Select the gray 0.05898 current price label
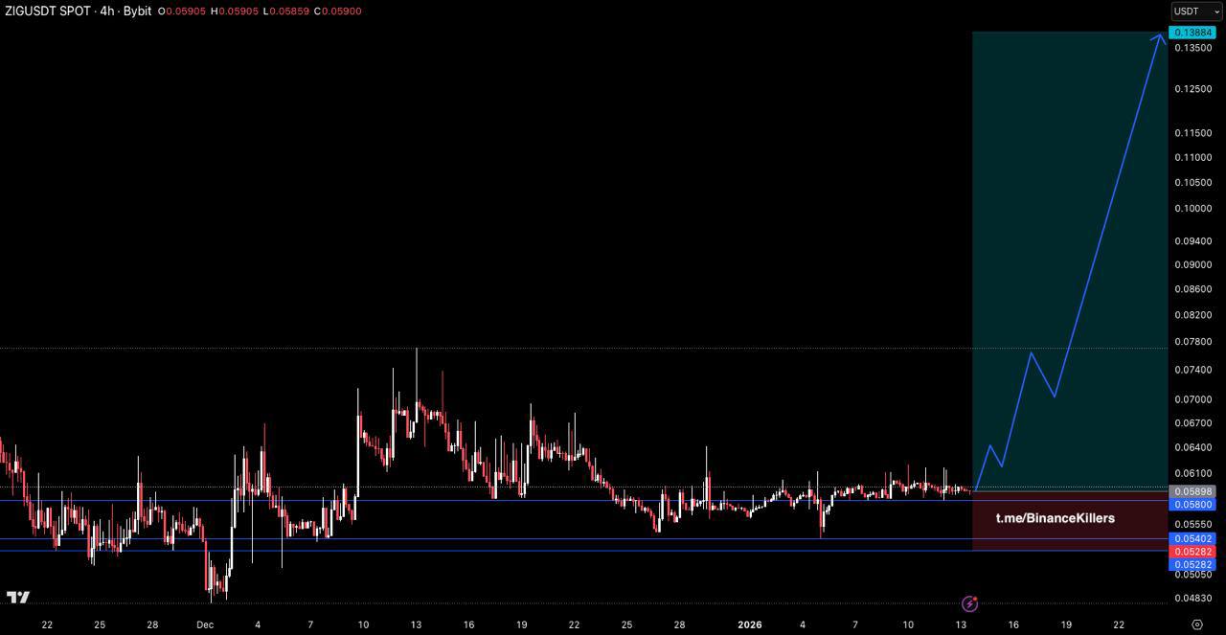Image resolution: width=1226 pixels, height=635 pixels. tap(1193, 491)
